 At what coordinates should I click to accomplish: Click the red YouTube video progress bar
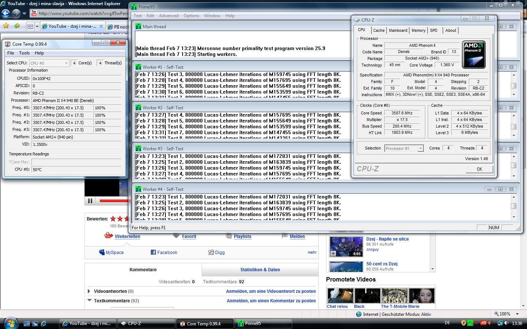tap(114, 201)
